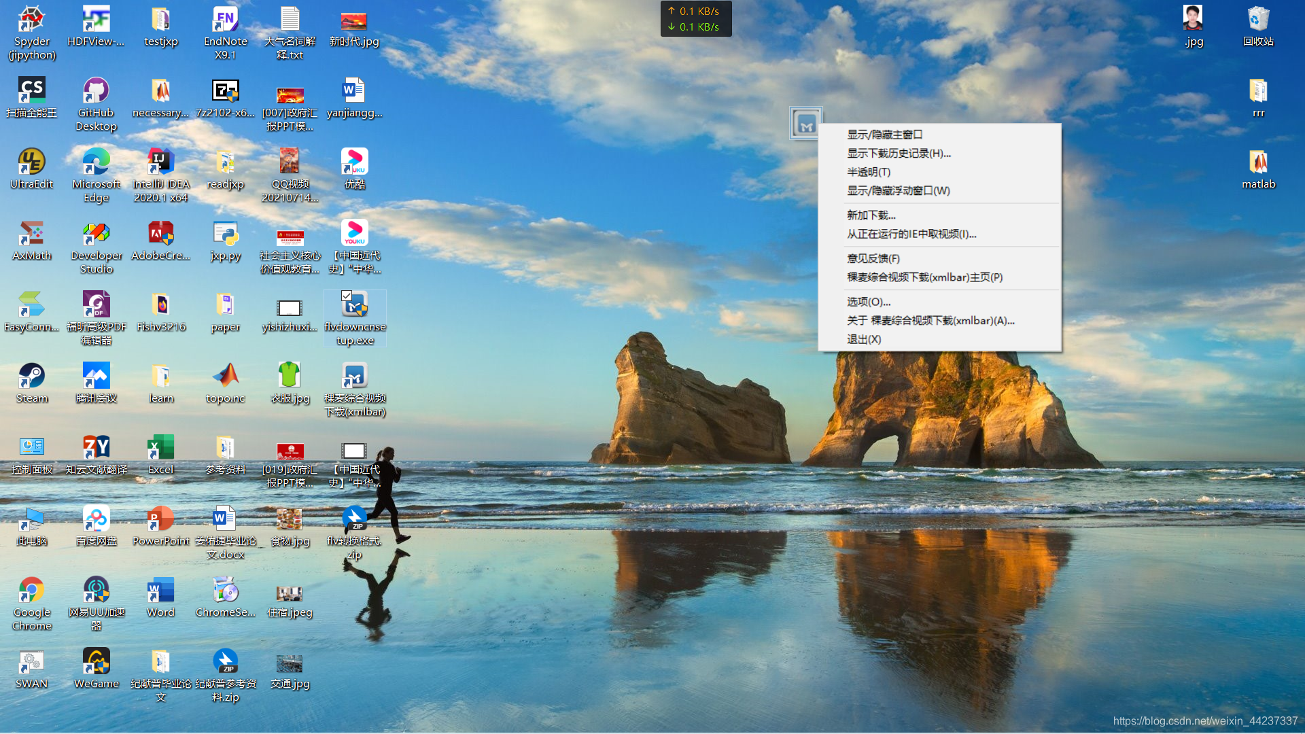Click the 回收站 recycle bin icon
The height and width of the screenshot is (734, 1305).
[1258, 19]
